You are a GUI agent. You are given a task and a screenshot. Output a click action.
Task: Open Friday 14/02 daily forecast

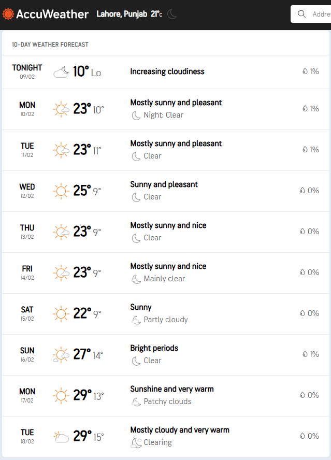click(166, 273)
